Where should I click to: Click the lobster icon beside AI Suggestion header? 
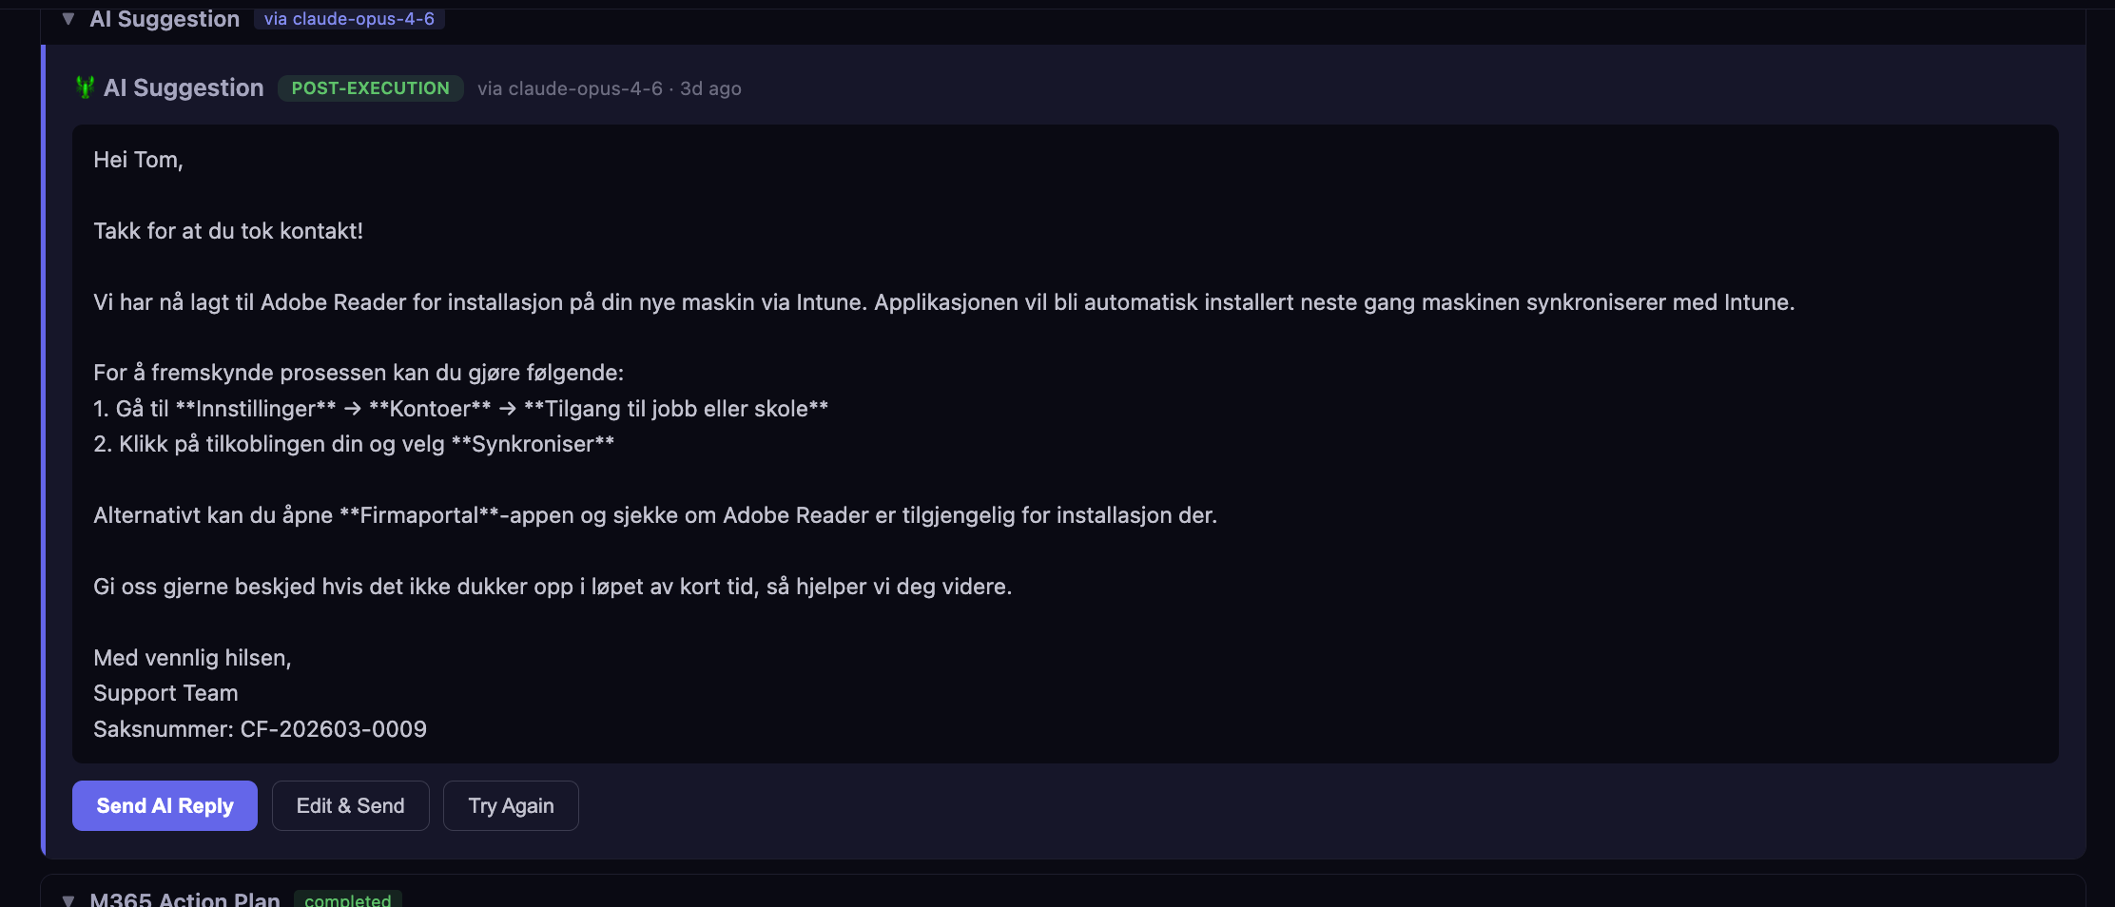coord(85,87)
